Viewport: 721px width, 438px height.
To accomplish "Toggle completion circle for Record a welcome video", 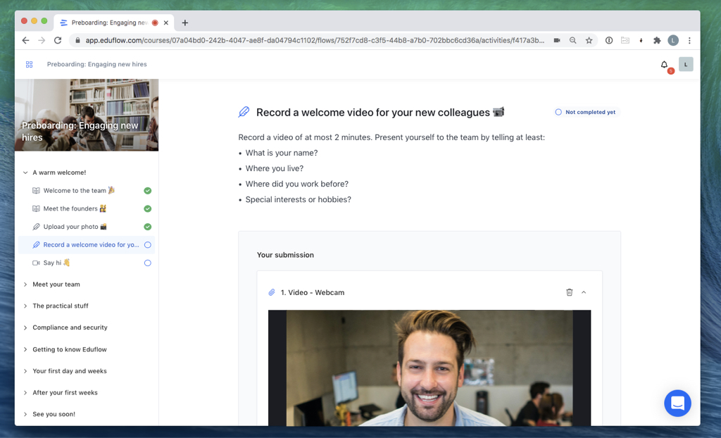I will tap(148, 245).
